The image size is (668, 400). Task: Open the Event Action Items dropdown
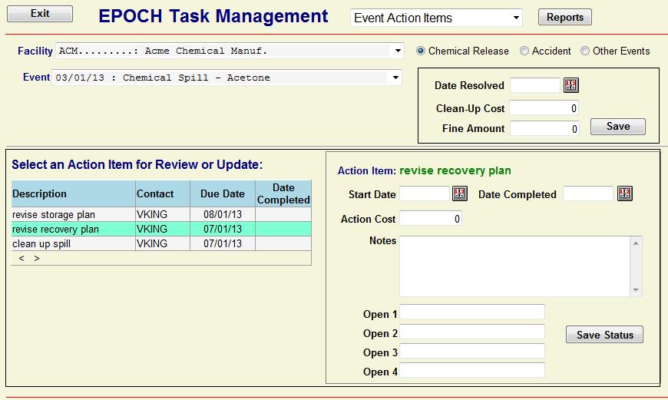click(436, 18)
